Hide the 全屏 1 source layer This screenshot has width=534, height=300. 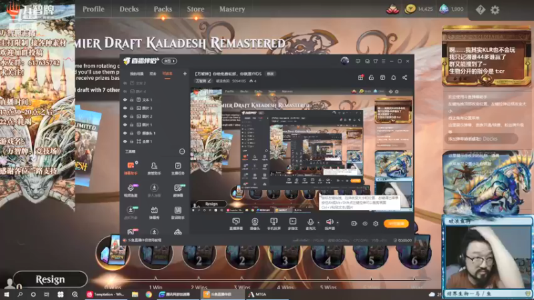pos(125,141)
